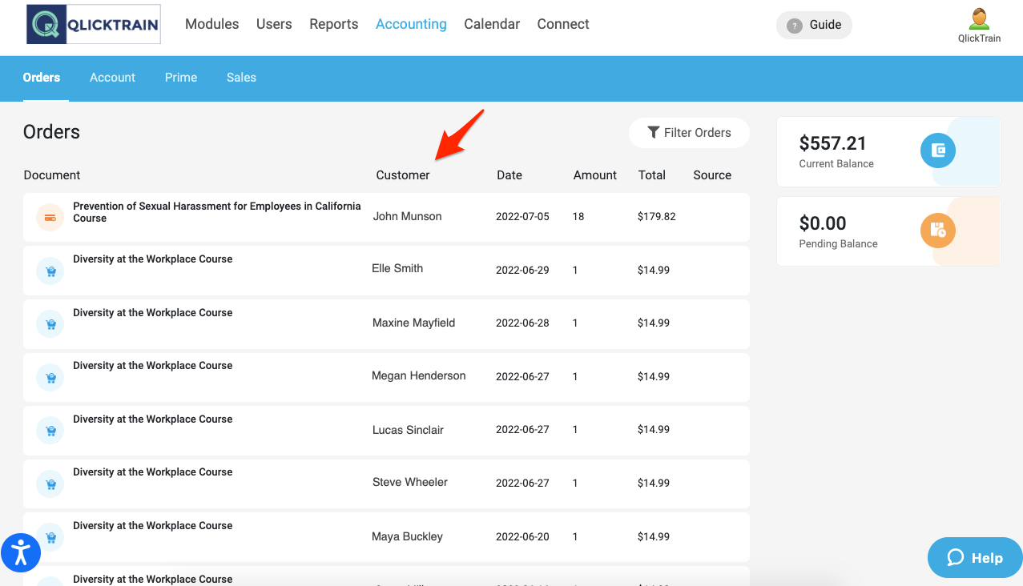This screenshot has width=1023, height=586.
Task: Click customer name Elle Smith
Action: click(x=397, y=268)
